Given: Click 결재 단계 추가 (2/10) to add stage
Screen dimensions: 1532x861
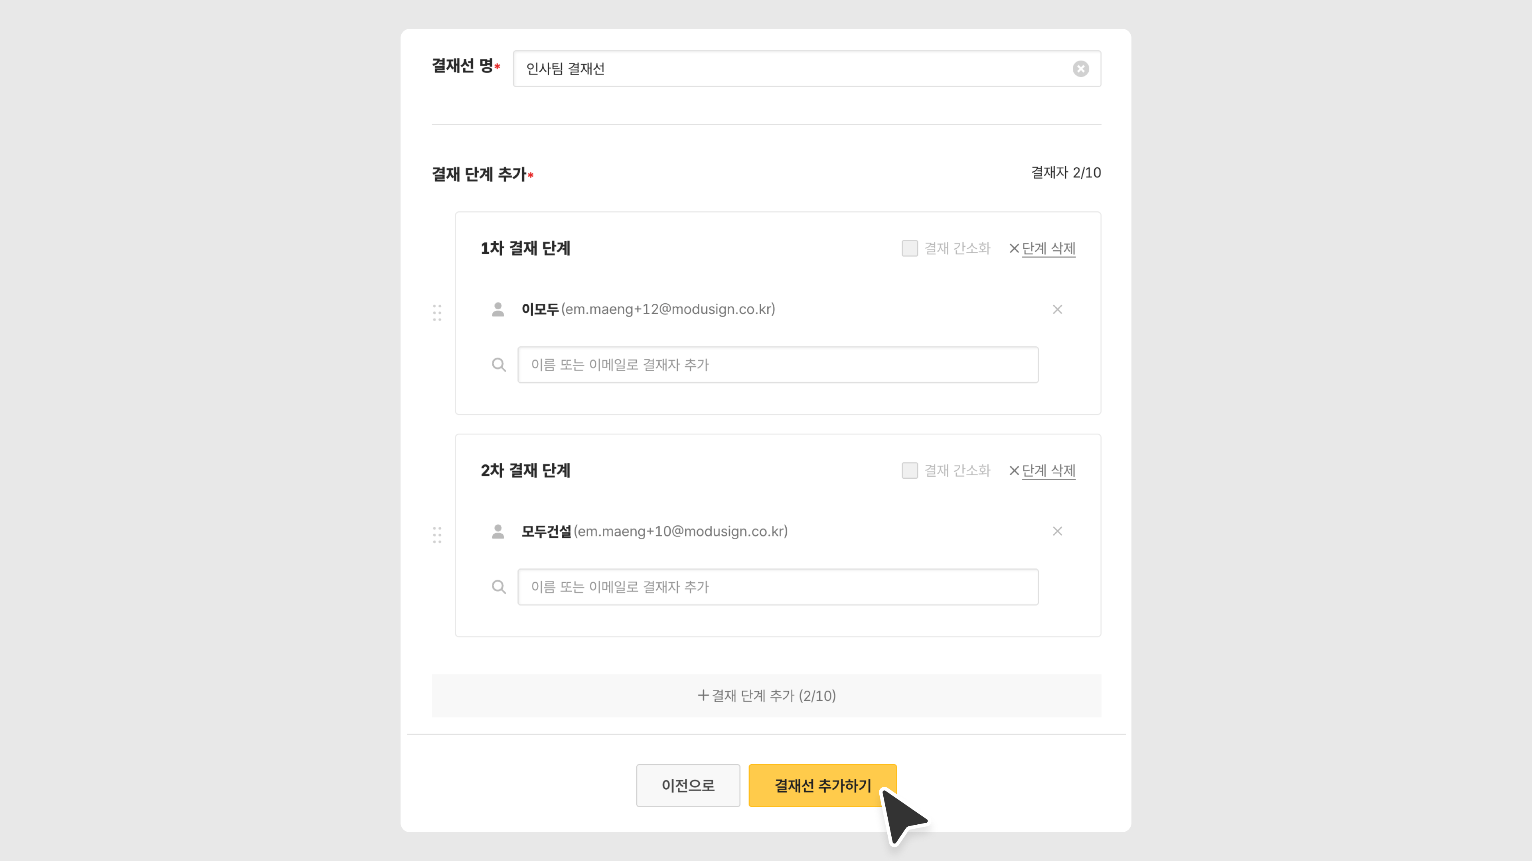Looking at the screenshot, I should point(766,696).
